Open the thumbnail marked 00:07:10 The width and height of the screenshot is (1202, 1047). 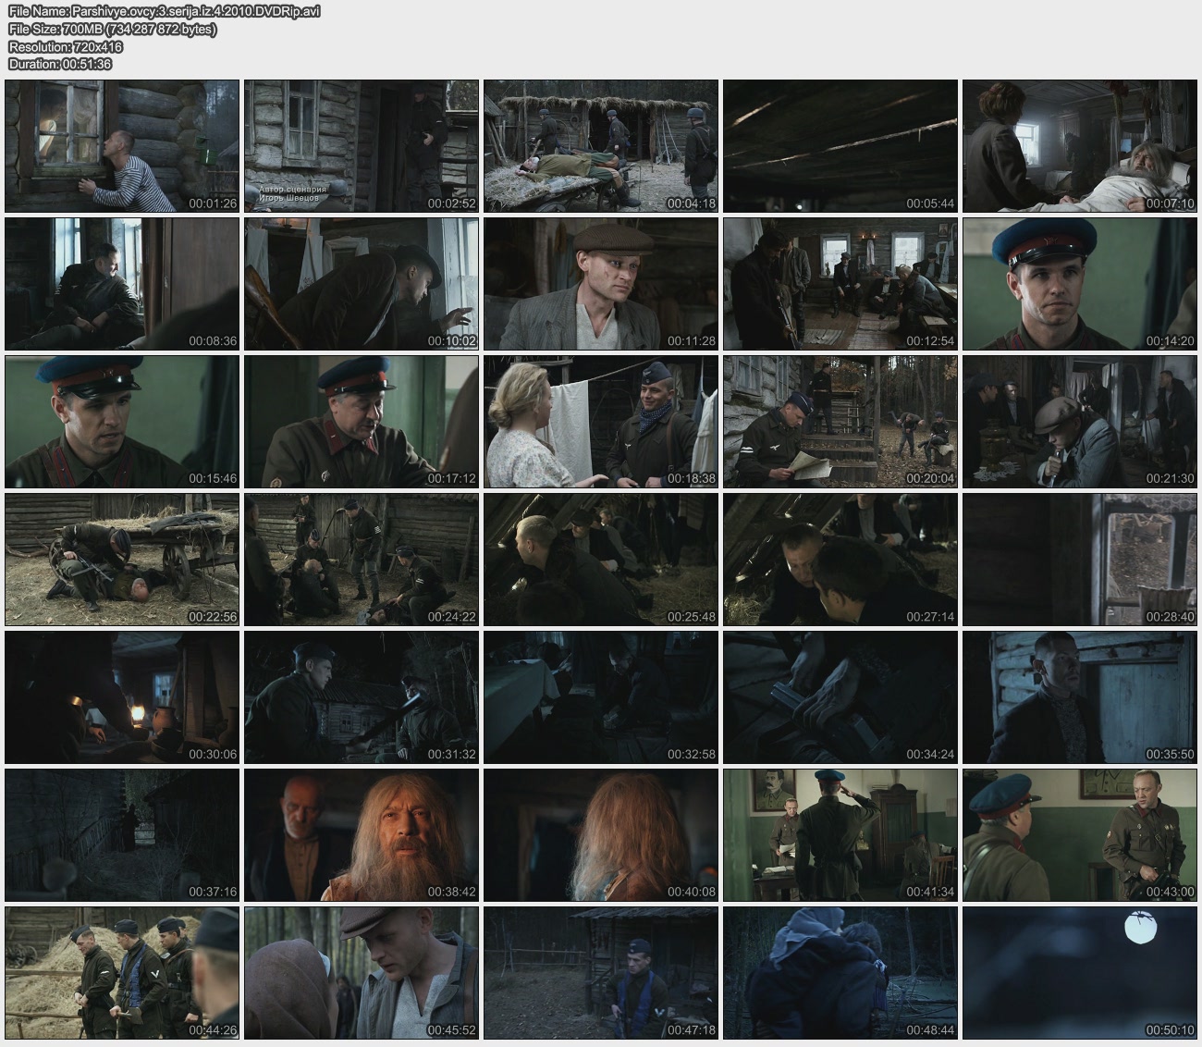pyautogui.click(x=1080, y=146)
